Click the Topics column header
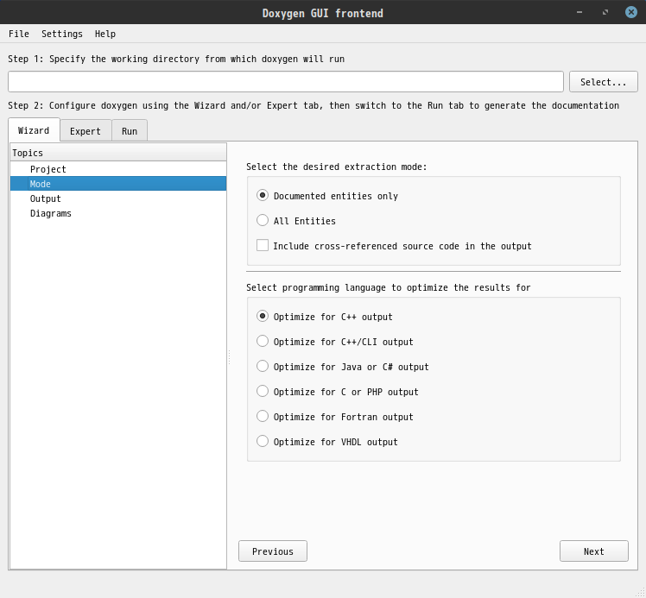 [x=118, y=153]
